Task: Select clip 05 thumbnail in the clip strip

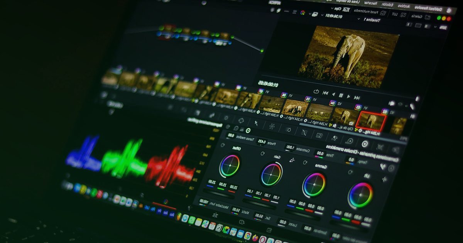Action: pyautogui.click(x=295, y=108)
